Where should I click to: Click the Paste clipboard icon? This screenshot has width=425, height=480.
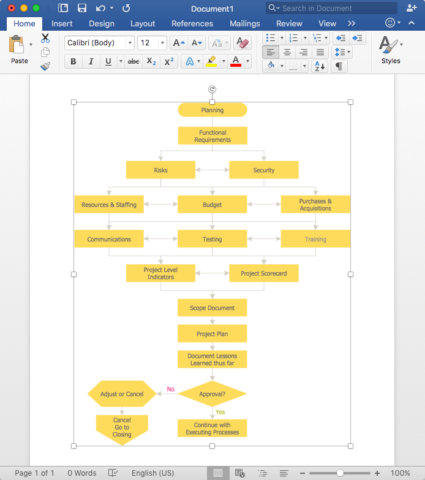17,45
